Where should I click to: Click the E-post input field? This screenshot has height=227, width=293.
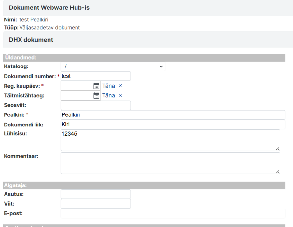pos(173,213)
